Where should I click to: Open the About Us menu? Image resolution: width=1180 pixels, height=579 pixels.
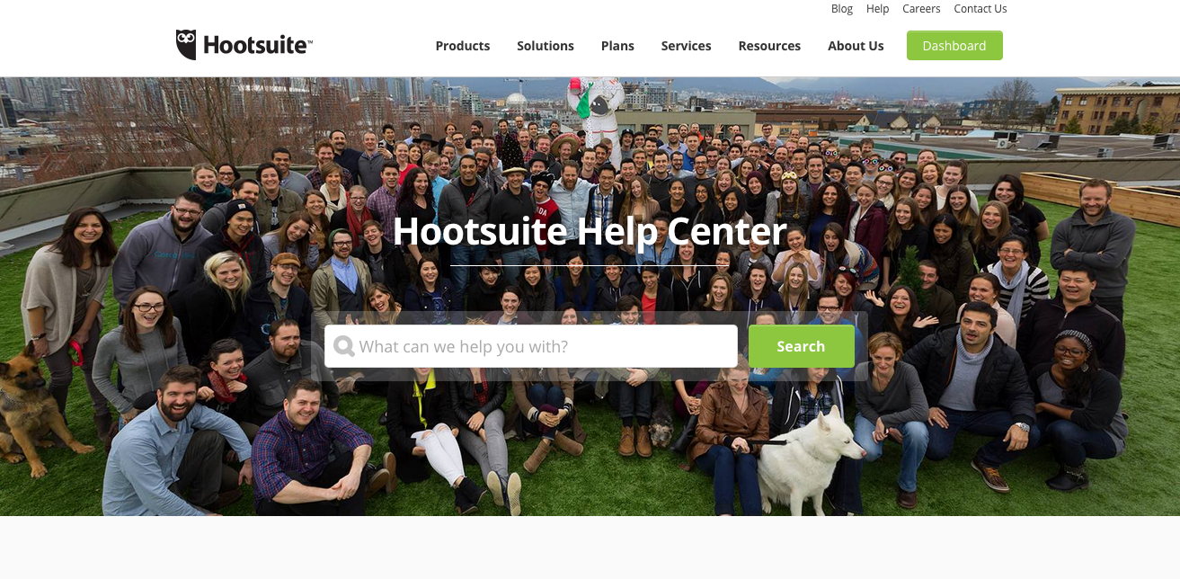click(x=856, y=46)
